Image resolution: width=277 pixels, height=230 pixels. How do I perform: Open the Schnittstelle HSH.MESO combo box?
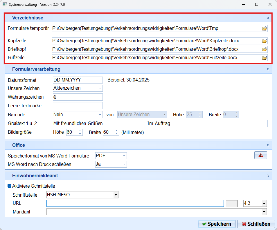[116, 195]
